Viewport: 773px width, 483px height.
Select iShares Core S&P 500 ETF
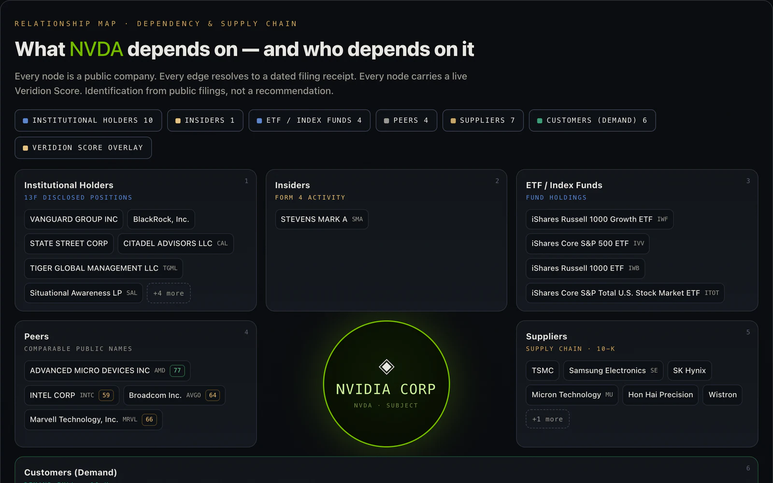tap(587, 243)
